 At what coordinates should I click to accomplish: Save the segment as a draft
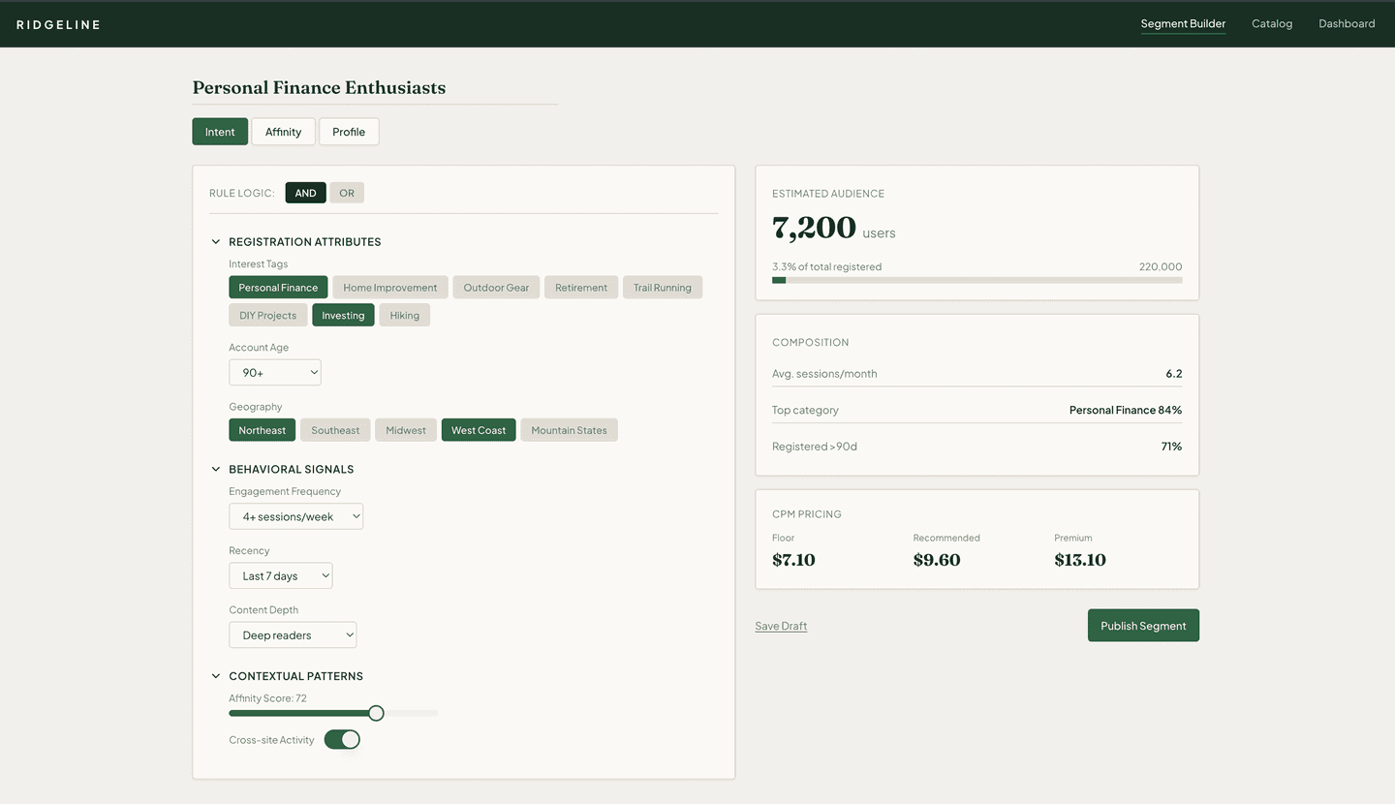tap(781, 625)
